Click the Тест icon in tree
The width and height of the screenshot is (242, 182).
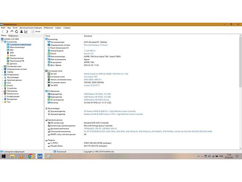pos(5,102)
